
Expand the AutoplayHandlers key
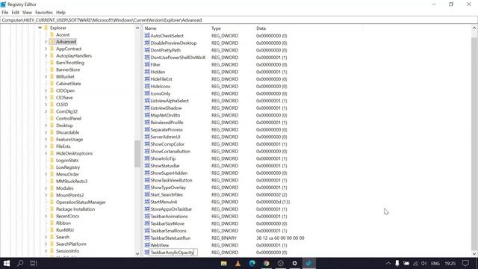[x=46, y=56]
